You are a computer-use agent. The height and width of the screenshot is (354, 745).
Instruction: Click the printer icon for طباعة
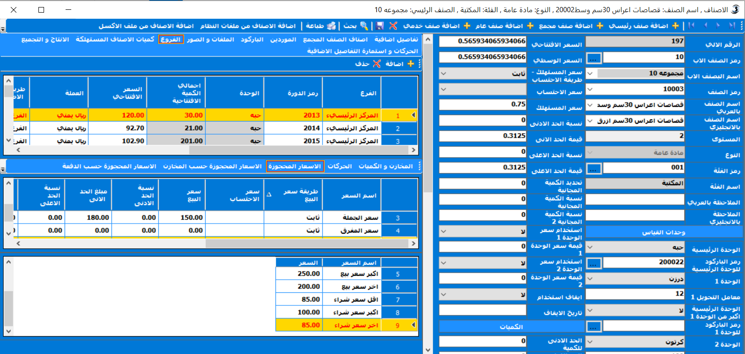(331, 26)
